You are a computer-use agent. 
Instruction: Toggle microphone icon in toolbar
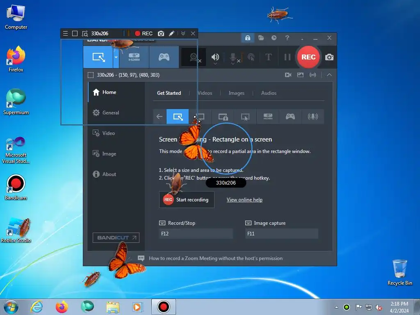(x=233, y=57)
